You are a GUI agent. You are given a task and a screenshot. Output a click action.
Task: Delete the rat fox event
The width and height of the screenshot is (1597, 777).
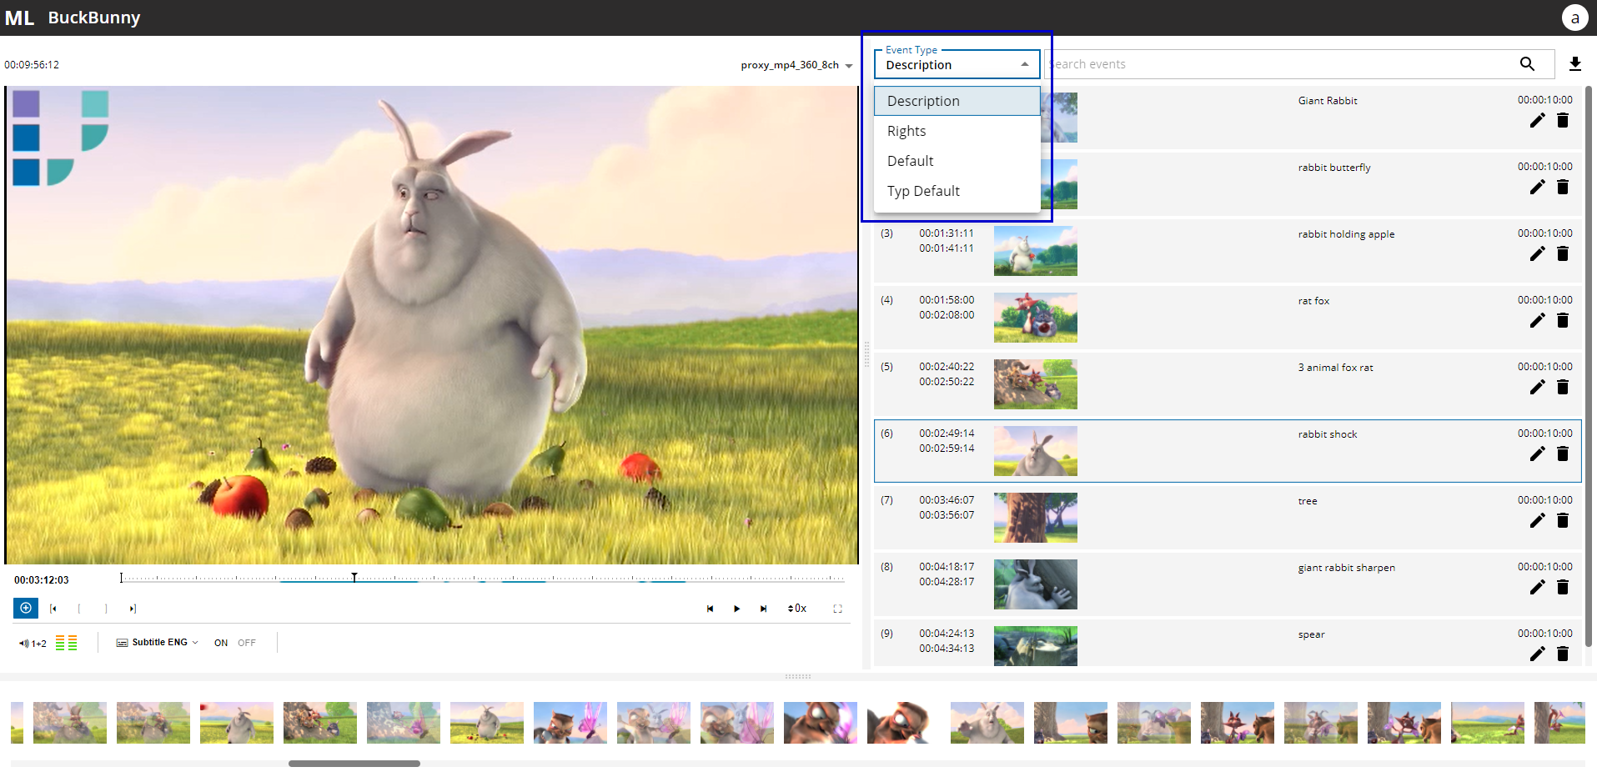(1563, 320)
